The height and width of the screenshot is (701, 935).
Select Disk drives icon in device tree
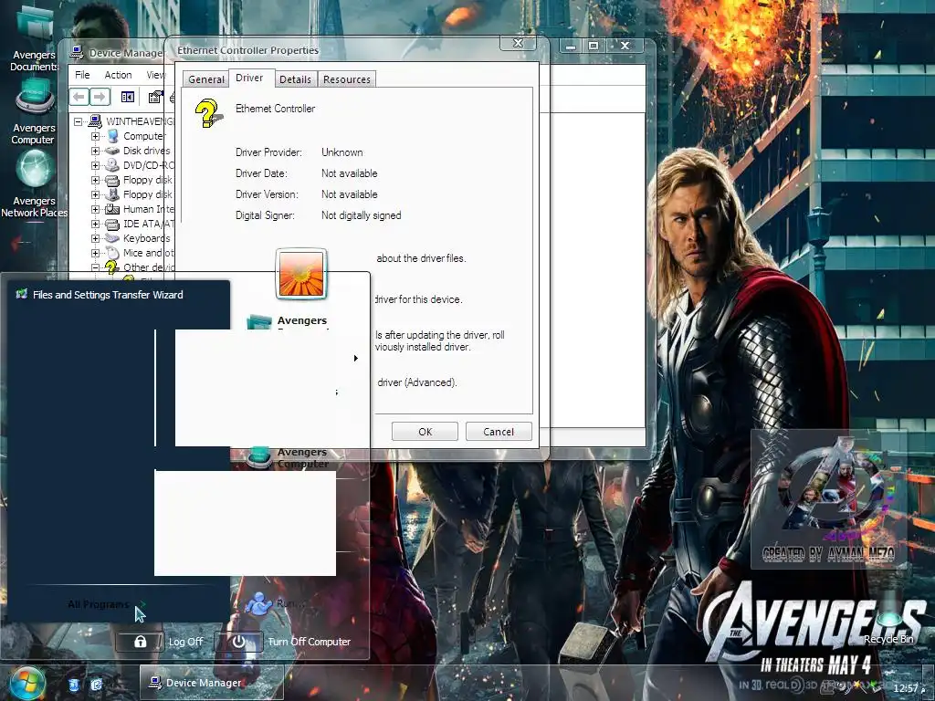[x=112, y=151]
